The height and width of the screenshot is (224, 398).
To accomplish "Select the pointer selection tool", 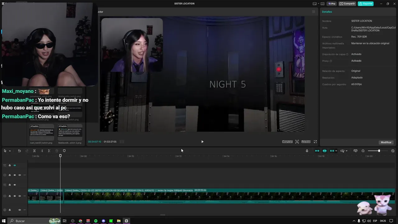I will pos(5,151).
